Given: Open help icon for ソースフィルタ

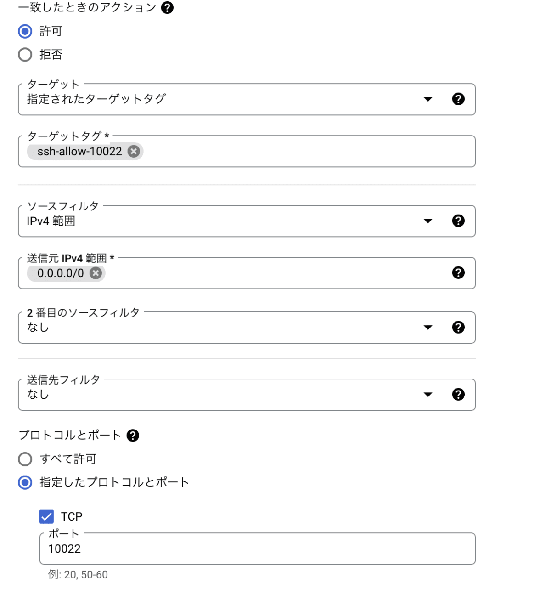Looking at the screenshot, I should point(458,221).
